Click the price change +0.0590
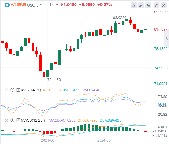Screen dimensions: 169x144 pos(87,5)
